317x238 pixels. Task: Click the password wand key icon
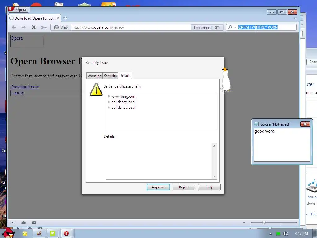tap(43, 27)
